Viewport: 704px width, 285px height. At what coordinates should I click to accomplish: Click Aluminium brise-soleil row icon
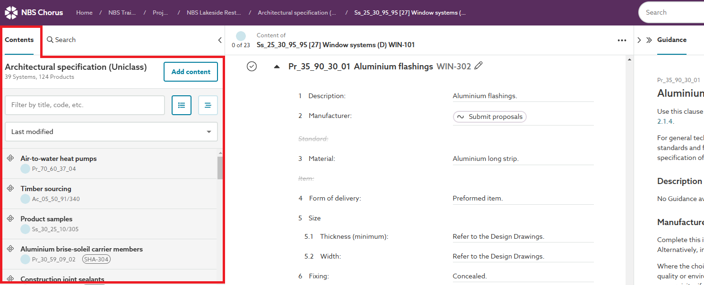tap(10, 249)
